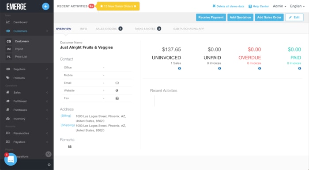309x170 pixels.
Task: Collapse the Customers sidebar menu chevron
Action: click(x=47, y=31)
